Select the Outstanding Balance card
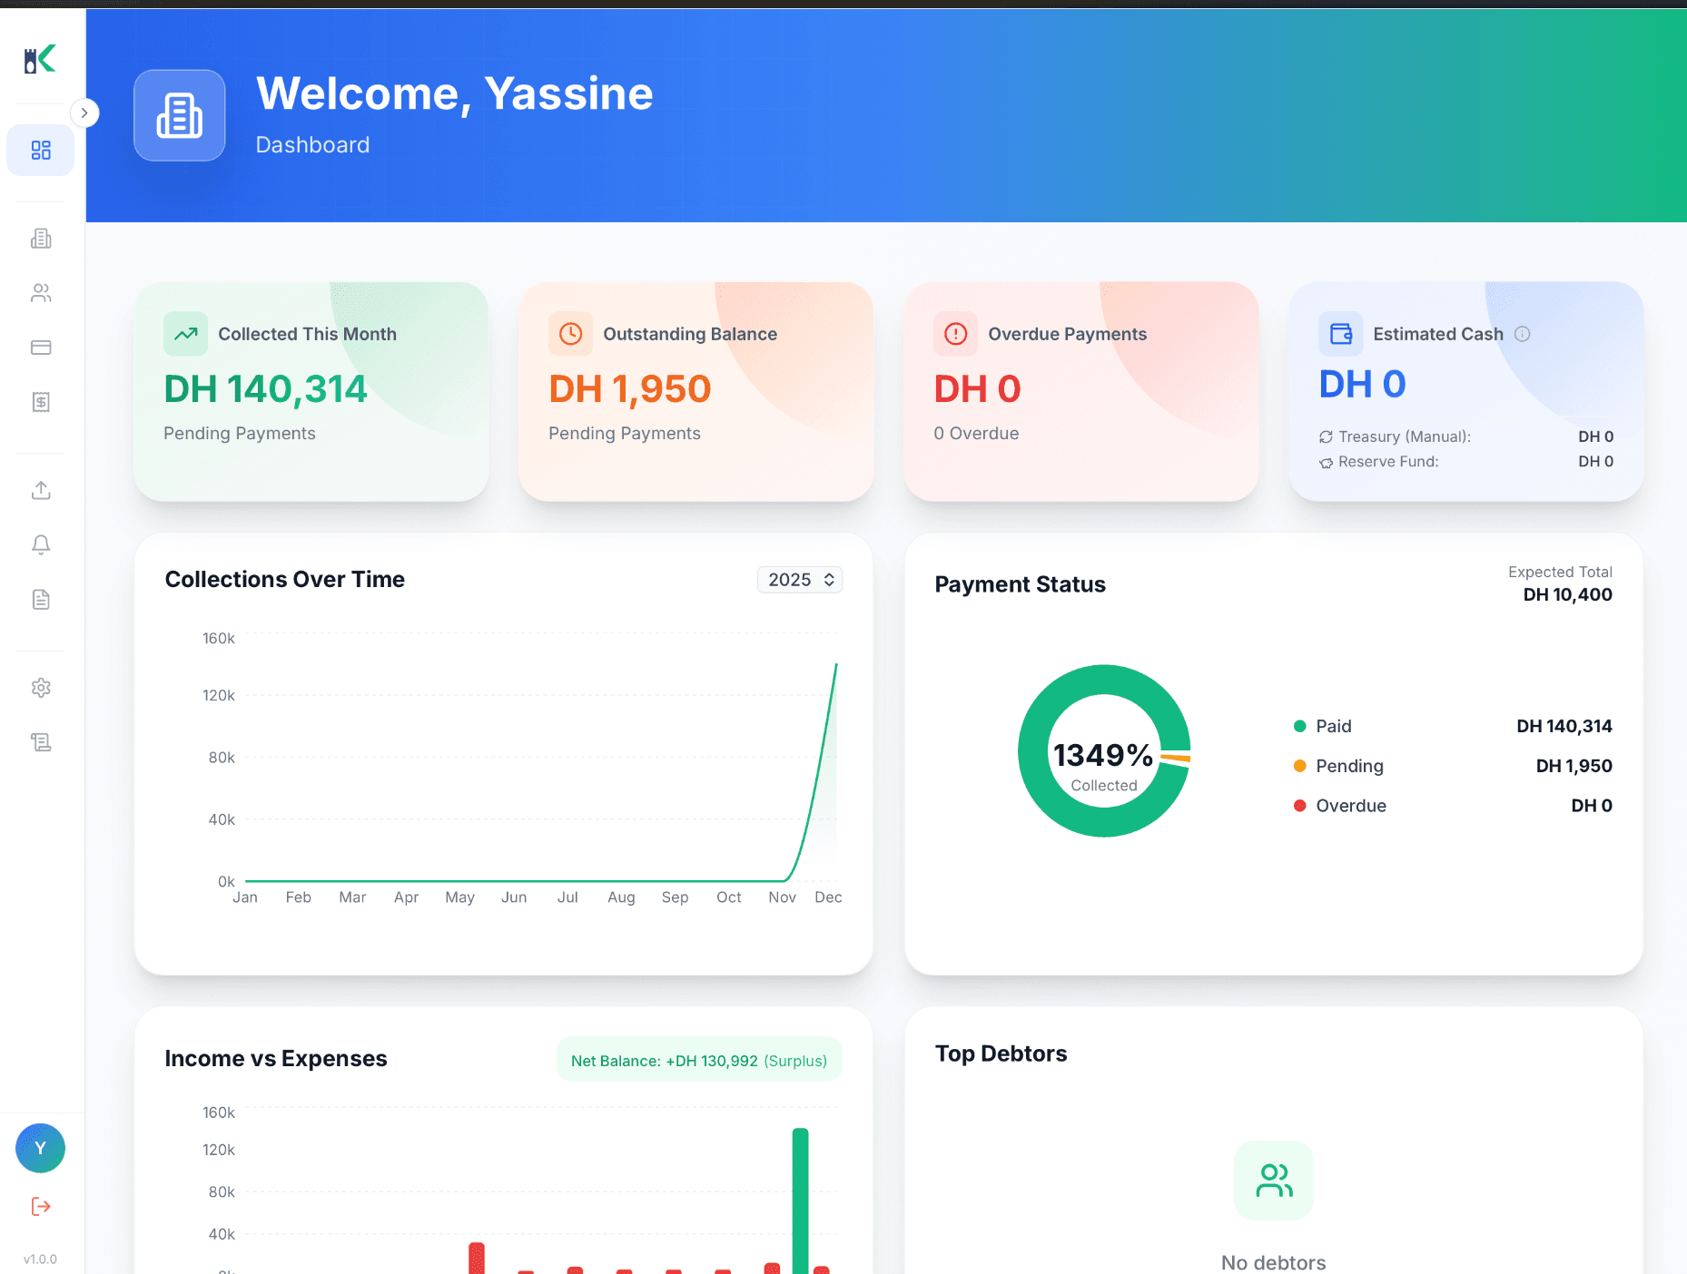The width and height of the screenshot is (1687, 1274). [696, 391]
